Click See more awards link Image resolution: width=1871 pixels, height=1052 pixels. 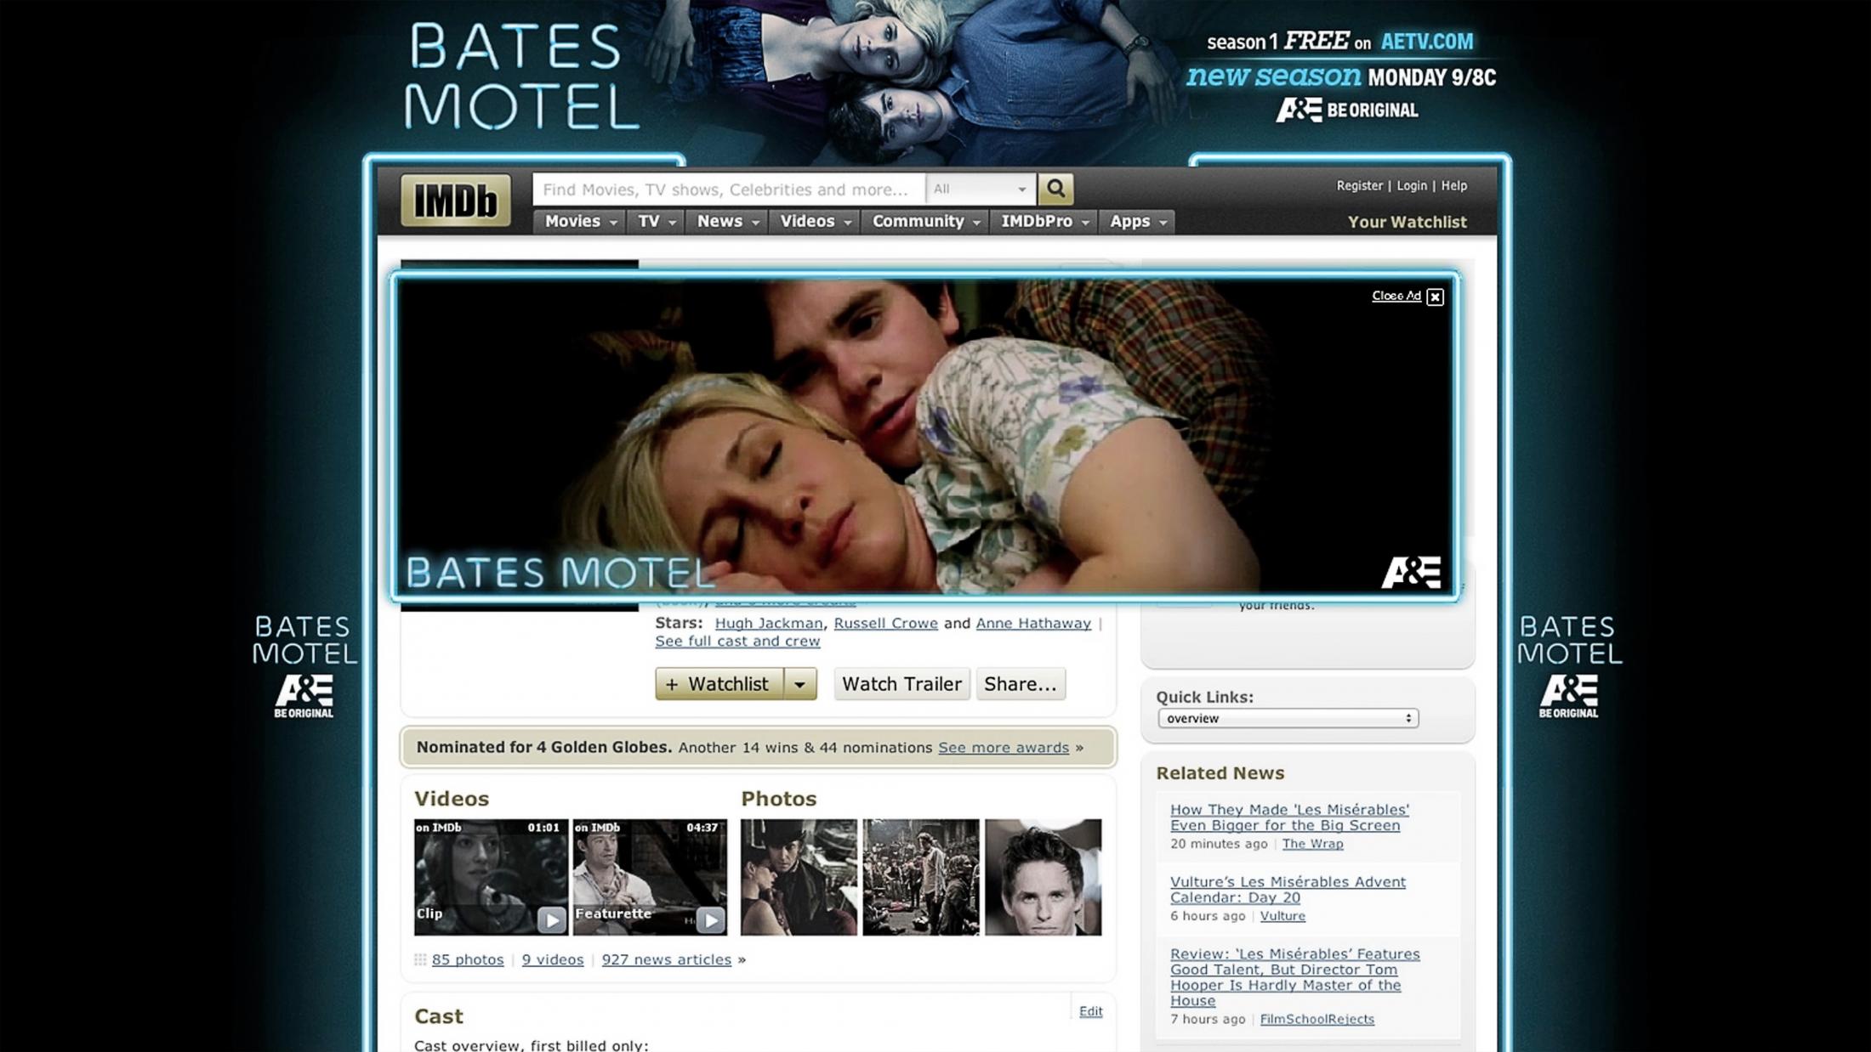point(1004,748)
